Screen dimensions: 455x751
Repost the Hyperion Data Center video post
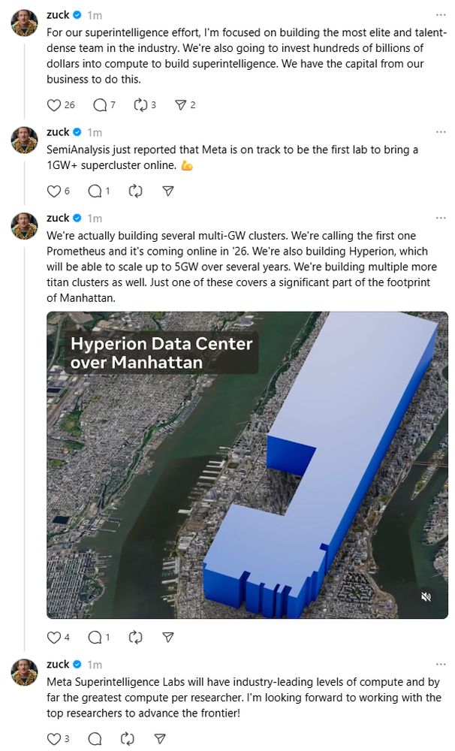coord(136,637)
